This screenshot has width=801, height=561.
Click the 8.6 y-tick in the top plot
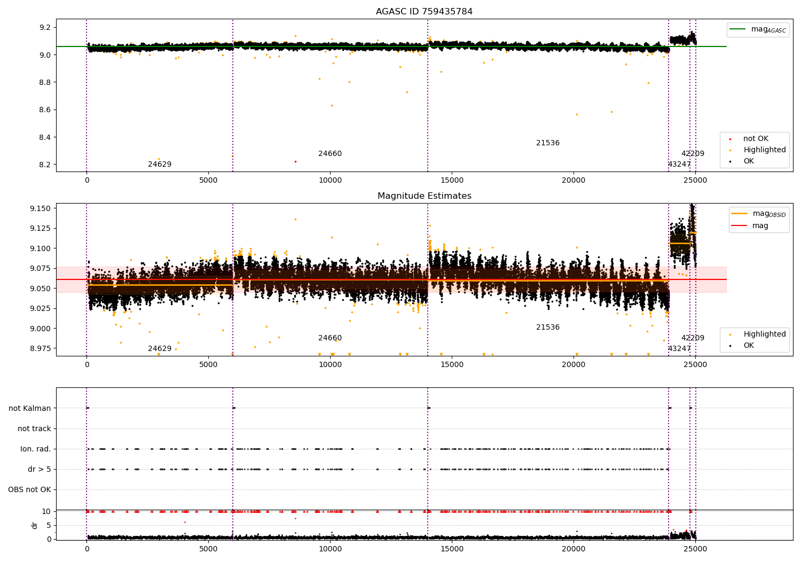coord(45,110)
